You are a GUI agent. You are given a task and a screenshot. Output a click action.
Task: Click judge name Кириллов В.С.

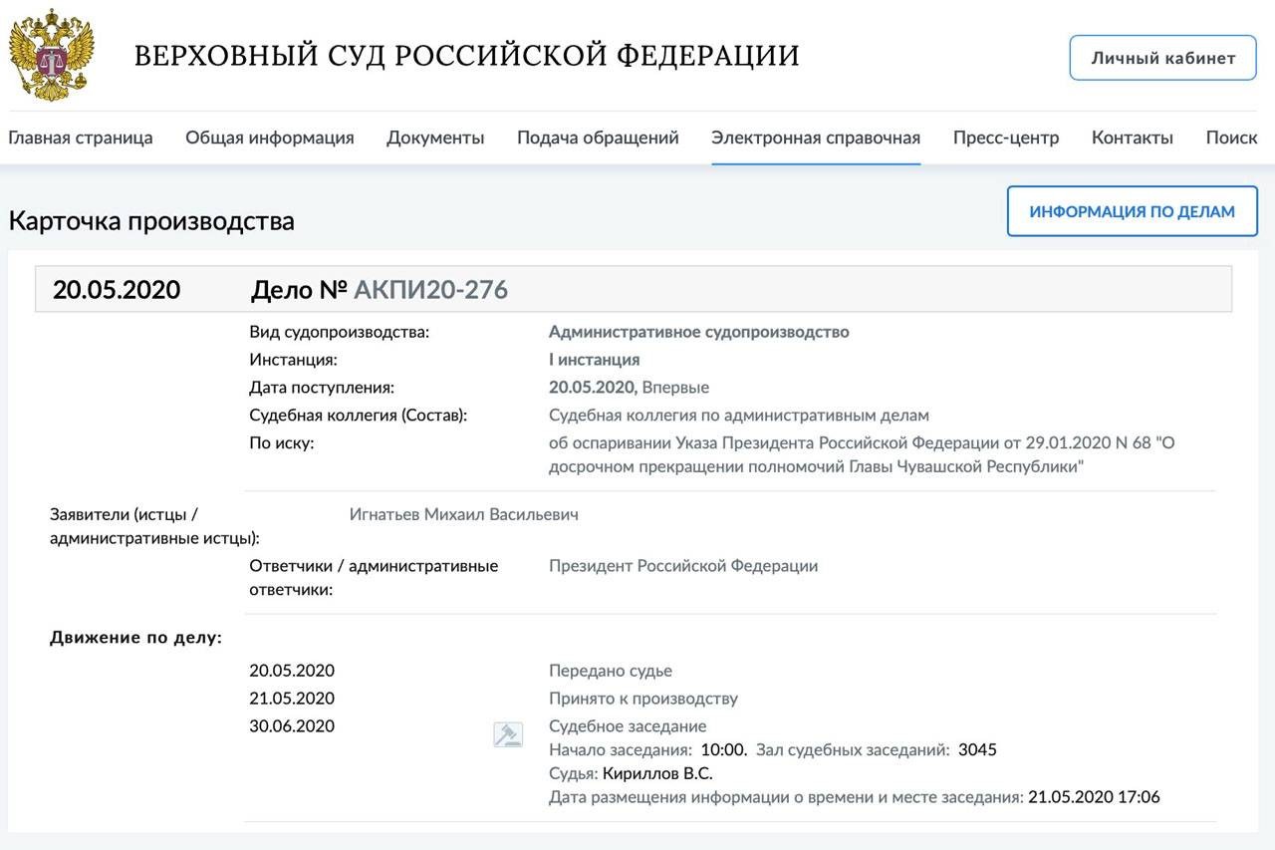pyautogui.click(x=657, y=773)
